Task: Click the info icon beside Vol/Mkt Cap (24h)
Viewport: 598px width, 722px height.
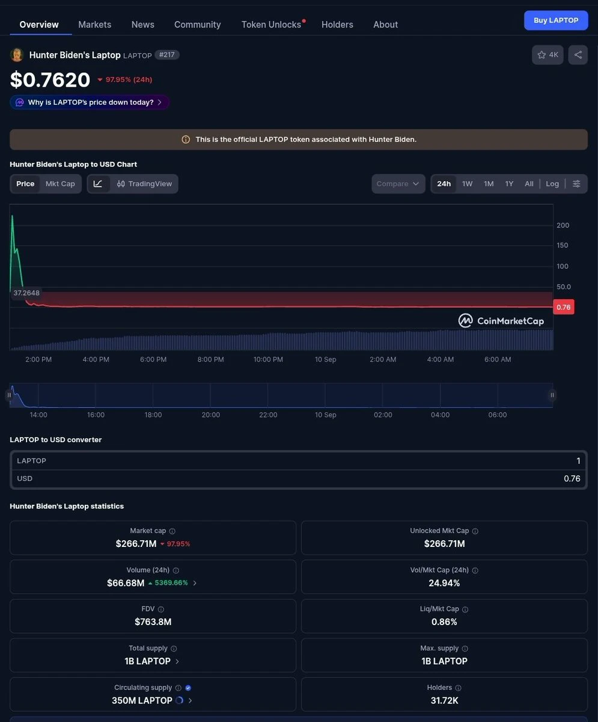Action: (x=475, y=570)
